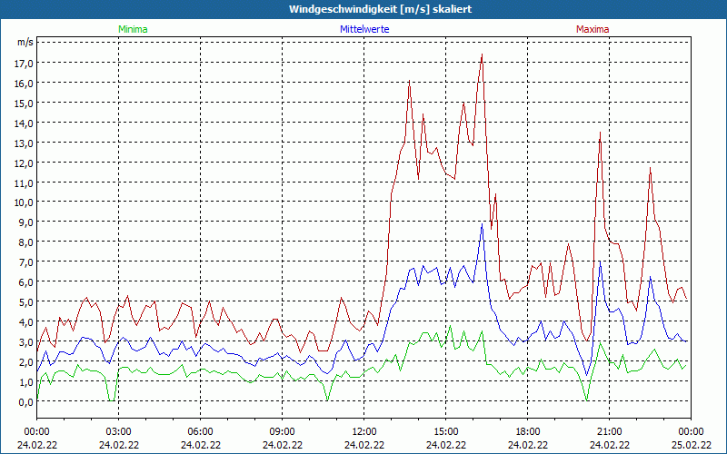Click the "12,0" y-axis value
The height and width of the screenshot is (454, 727).
(24, 163)
